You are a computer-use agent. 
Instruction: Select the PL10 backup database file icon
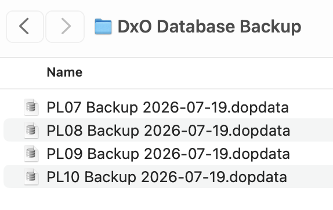[31, 176]
